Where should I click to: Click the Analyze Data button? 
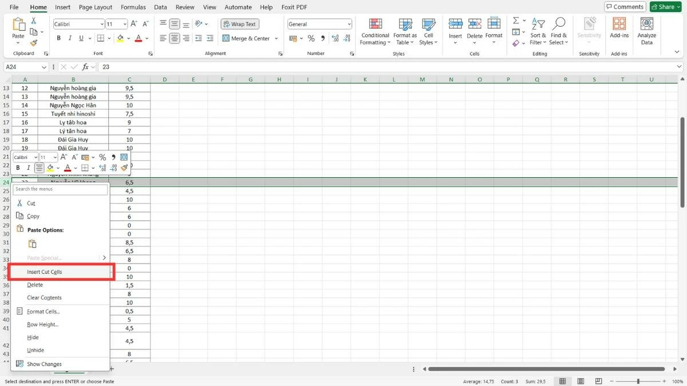tap(646, 31)
